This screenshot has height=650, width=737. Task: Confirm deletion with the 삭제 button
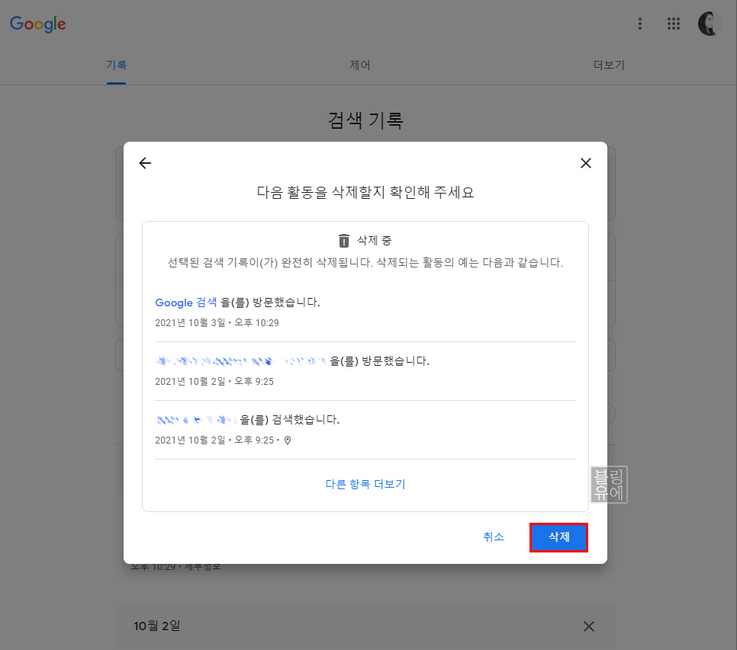point(558,536)
